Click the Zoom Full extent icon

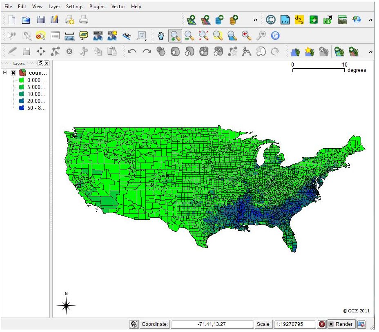click(203, 36)
